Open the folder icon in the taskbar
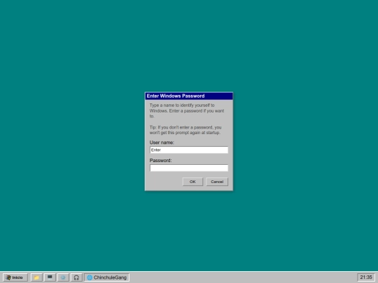This screenshot has width=378, height=283. 36,277
